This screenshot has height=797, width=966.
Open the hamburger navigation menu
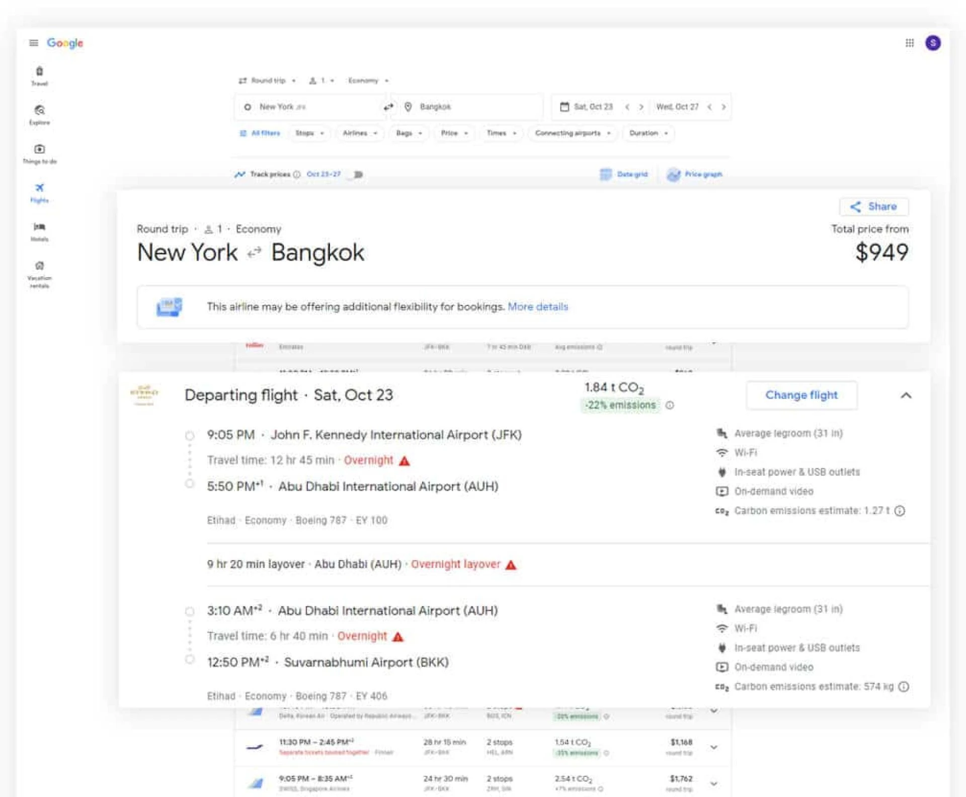[33, 43]
